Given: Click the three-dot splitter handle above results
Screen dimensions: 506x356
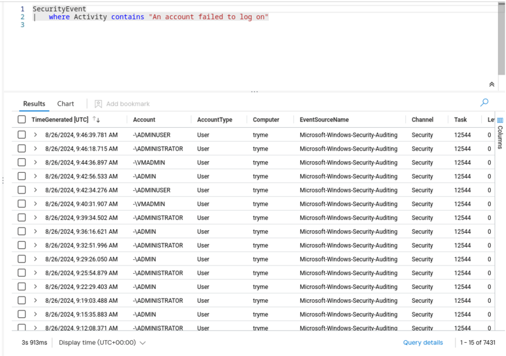Looking at the screenshot, I should pos(254,92).
